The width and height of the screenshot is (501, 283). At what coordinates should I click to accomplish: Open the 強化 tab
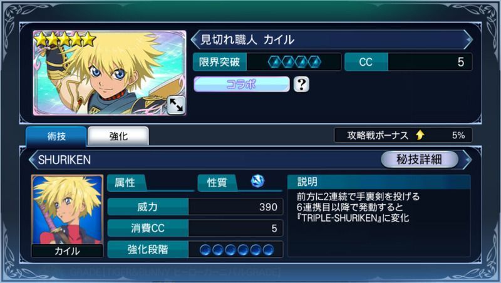pyautogui.click(x=118, y=136)
